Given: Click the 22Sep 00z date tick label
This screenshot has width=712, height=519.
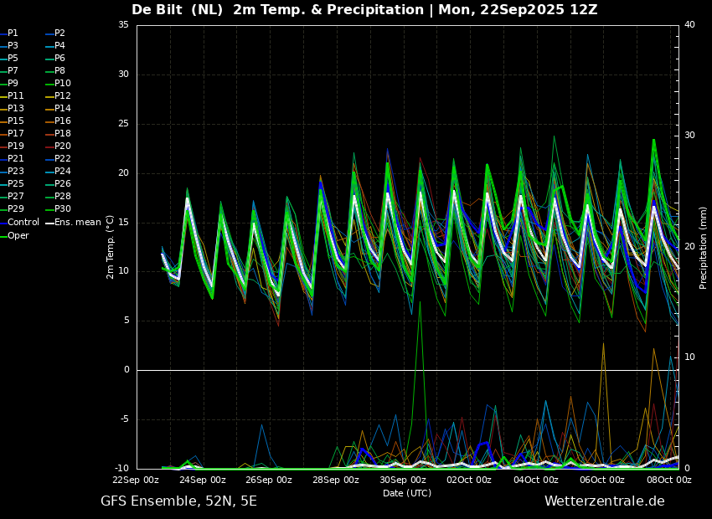Looking at the screenshot, I should [x=137, y=480].
